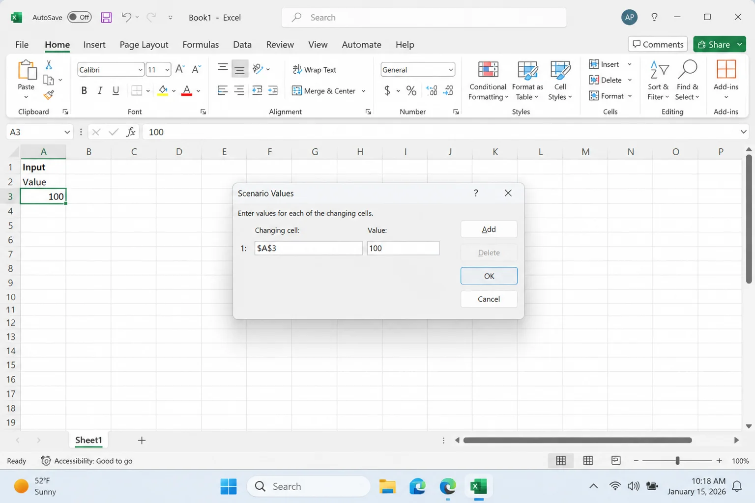Expand the formula bar chevron
Viewport: 755px width, 503px height.
[743, 132]
